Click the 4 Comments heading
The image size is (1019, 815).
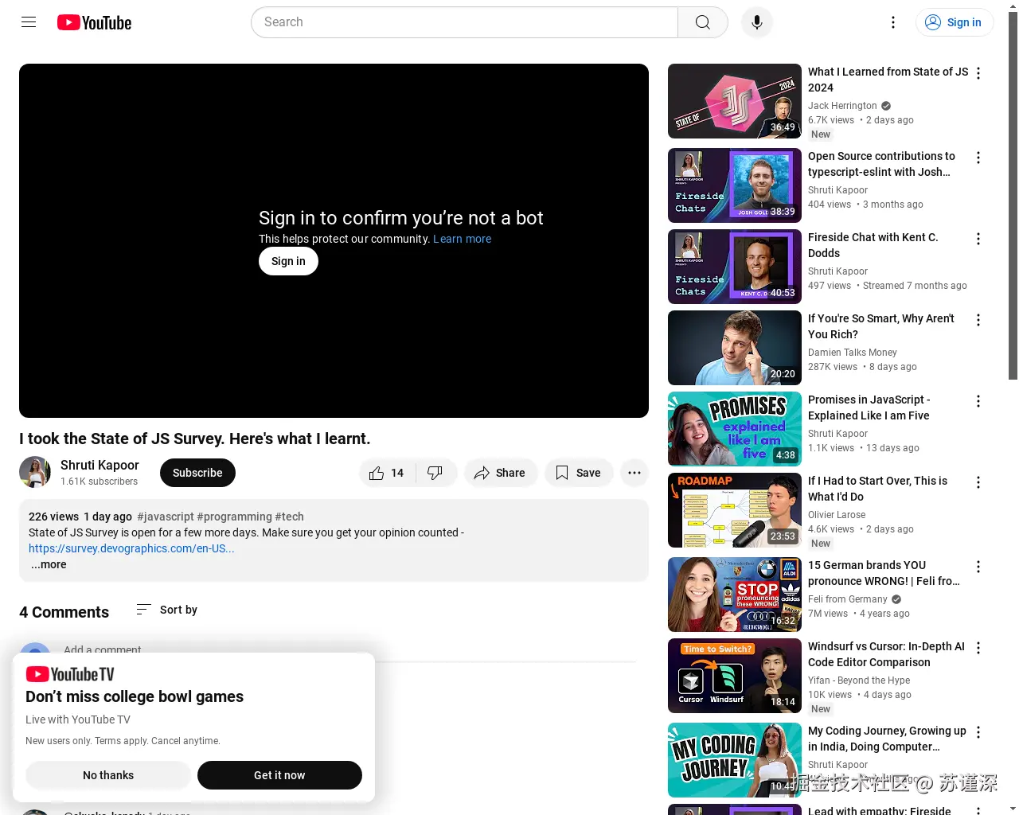[x=64, y=612]
